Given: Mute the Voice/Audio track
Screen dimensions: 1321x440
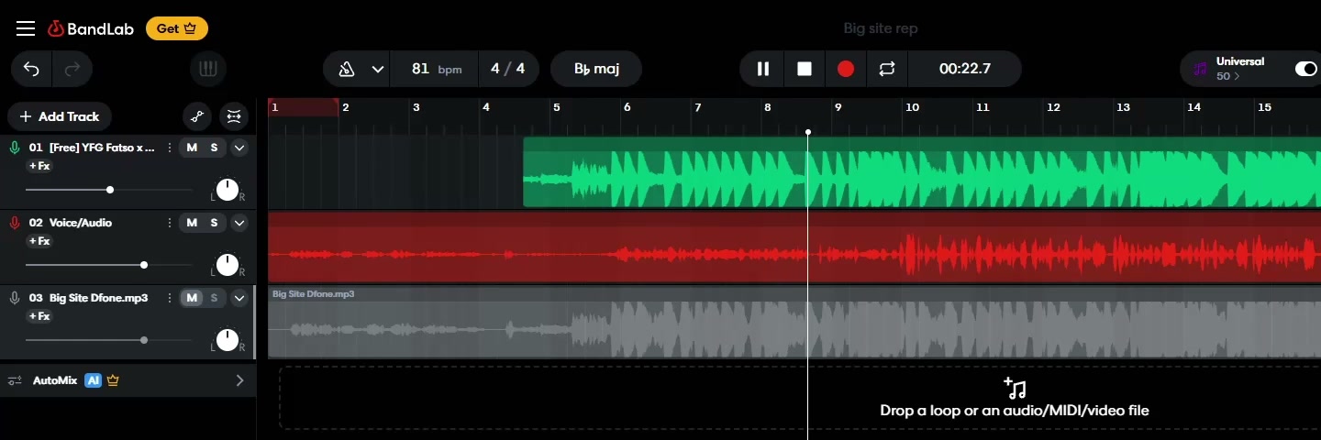Looking at the screenshot, I should coord(192,223).
